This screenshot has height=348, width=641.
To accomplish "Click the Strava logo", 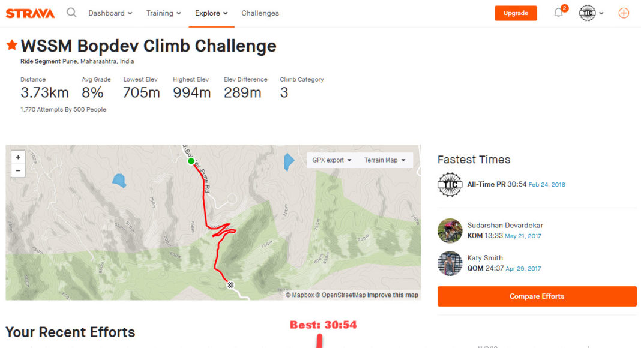I will pyautogui.click(x=30, y=13).
